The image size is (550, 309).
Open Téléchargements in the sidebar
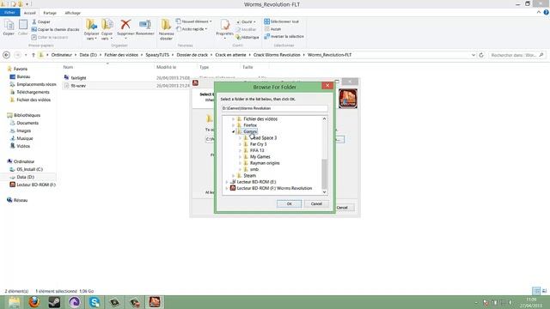point(33,92)
